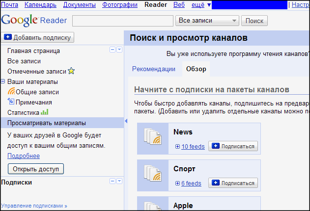310x211 pixels.
Task: Open Отмеченные записи in the sidebar
Action: pos(37,71)
